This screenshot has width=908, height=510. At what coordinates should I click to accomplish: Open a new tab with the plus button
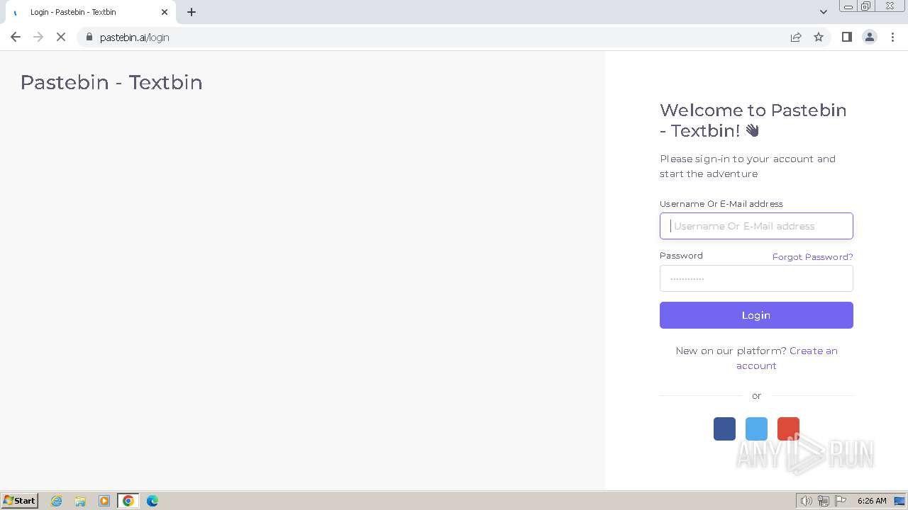192,12
